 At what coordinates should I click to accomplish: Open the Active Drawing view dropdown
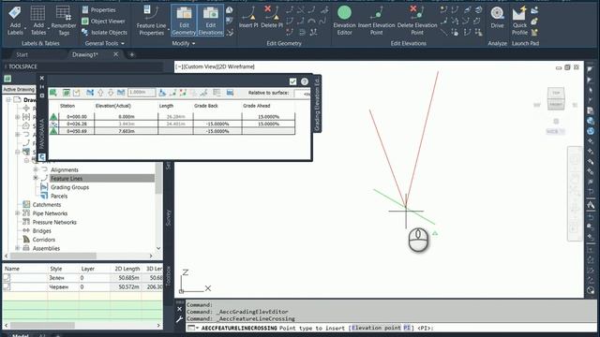pos(19,90)
